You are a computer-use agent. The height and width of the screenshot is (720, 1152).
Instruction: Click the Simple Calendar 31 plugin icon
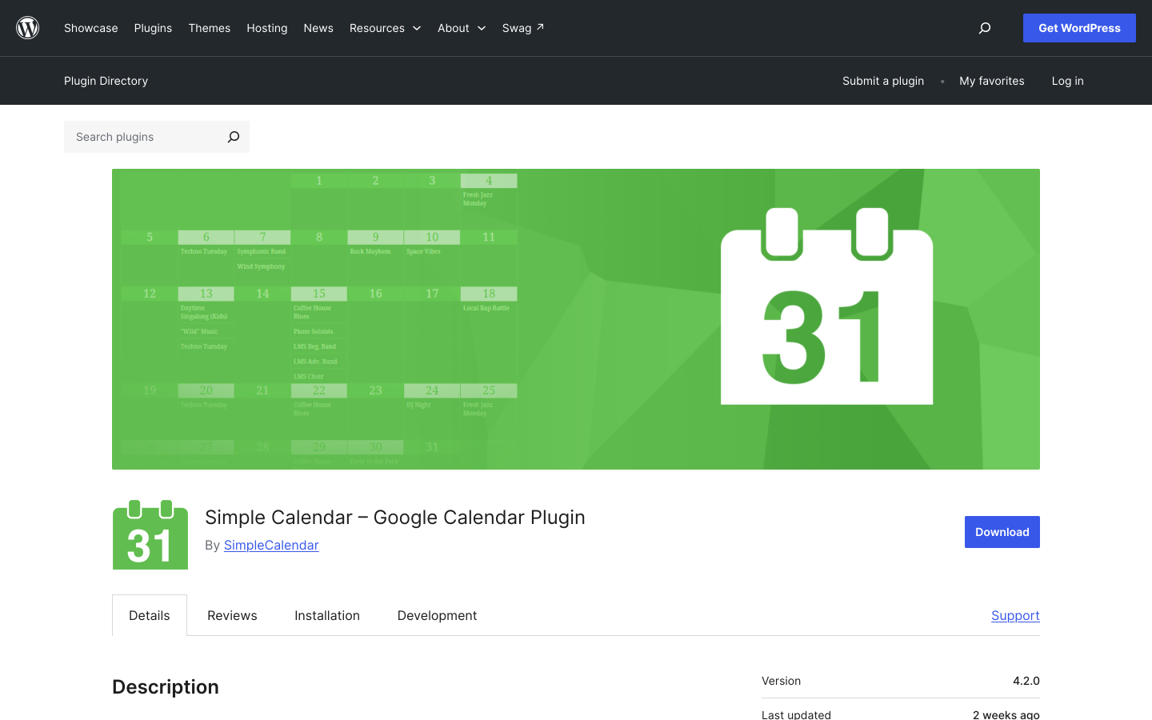coord(150,534)
